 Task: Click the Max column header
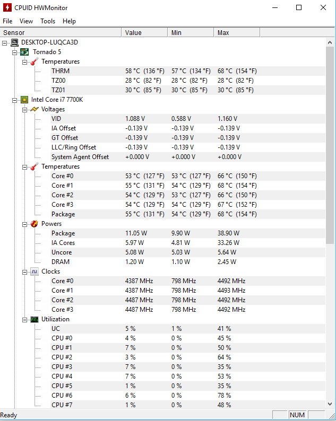237,32
